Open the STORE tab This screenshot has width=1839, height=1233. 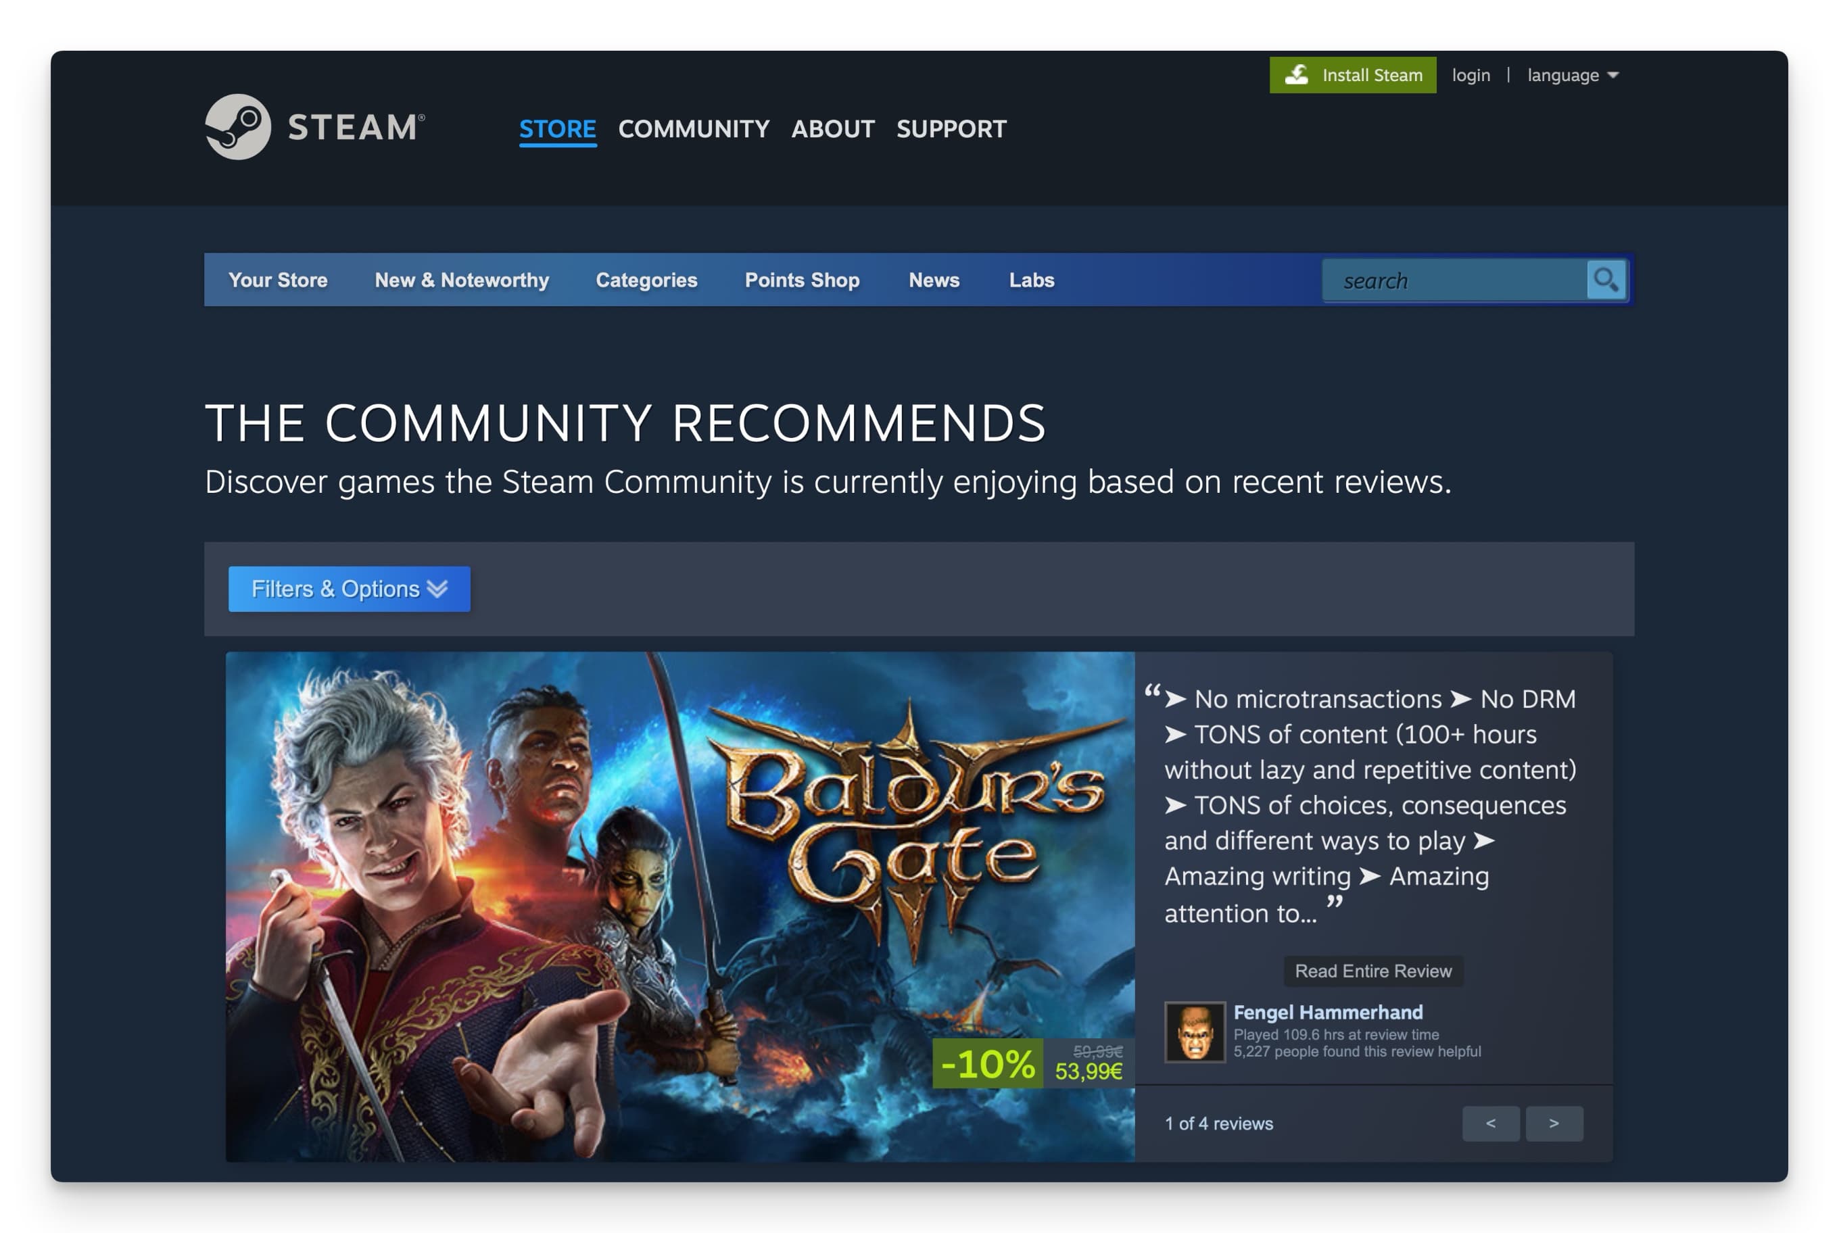558,129
